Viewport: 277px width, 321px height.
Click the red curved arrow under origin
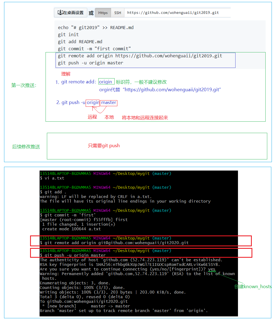[x=99, y=110]
